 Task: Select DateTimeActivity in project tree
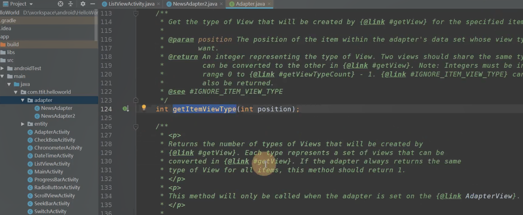pos(54,156)
